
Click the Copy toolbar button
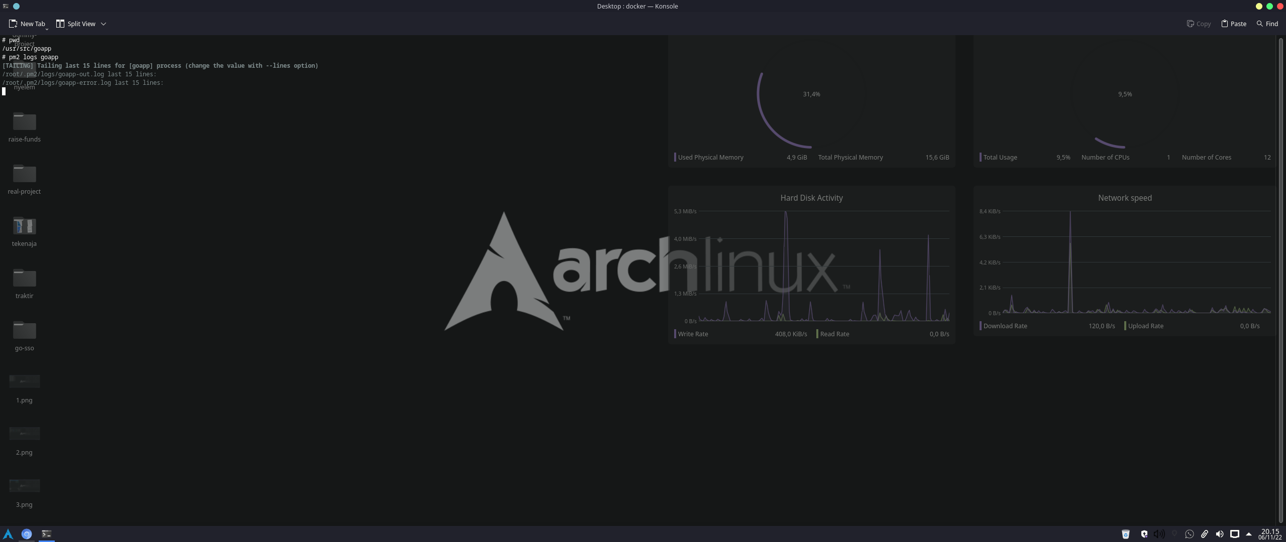tap(1199, 24)
